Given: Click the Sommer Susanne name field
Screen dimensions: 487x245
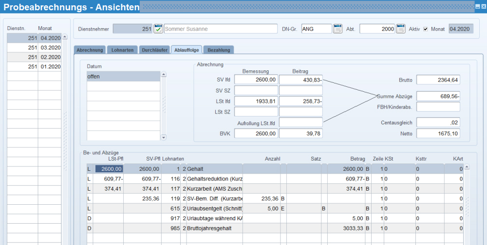Looking at the screenshot, I should pos(221,29).
